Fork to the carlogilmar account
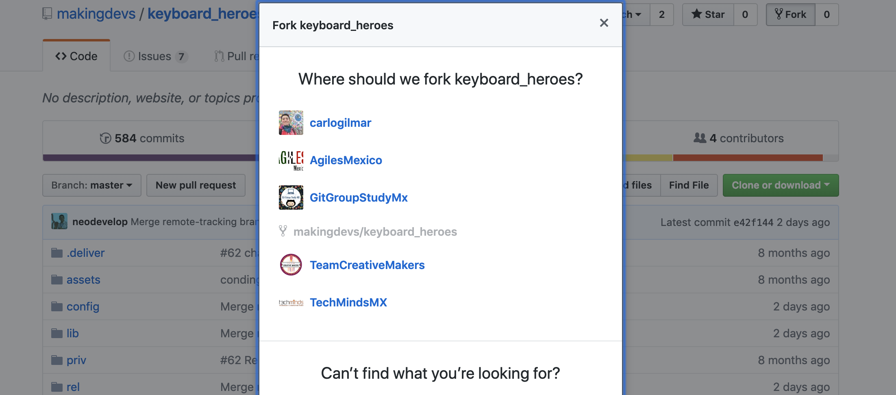 [340, 123]
